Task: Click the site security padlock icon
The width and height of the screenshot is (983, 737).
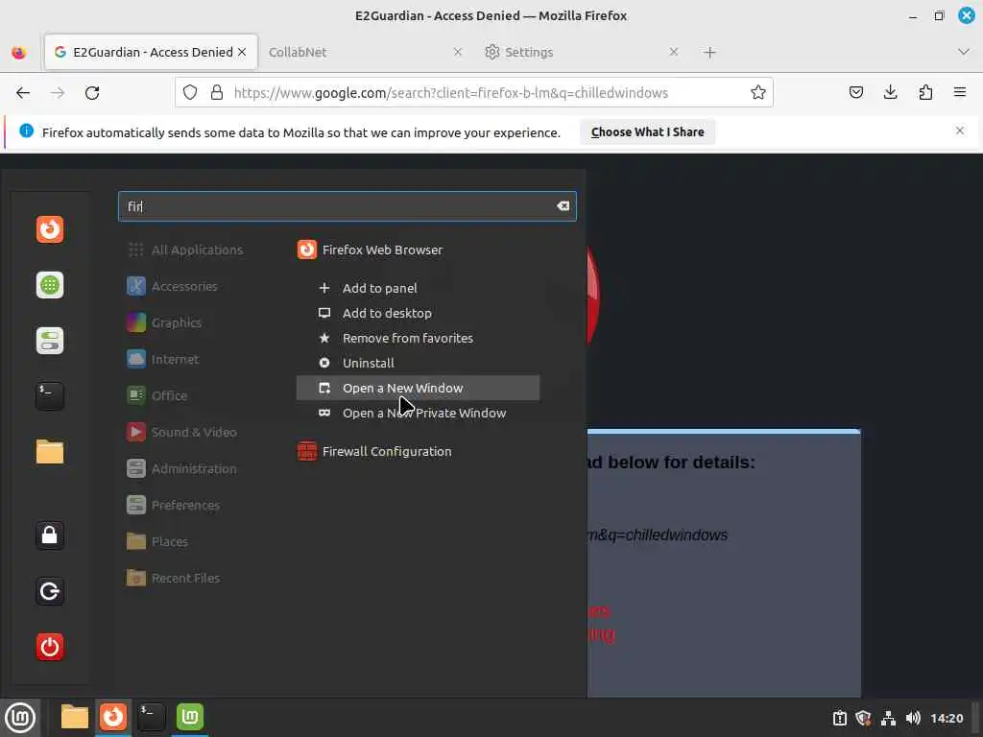Action: 217,93
